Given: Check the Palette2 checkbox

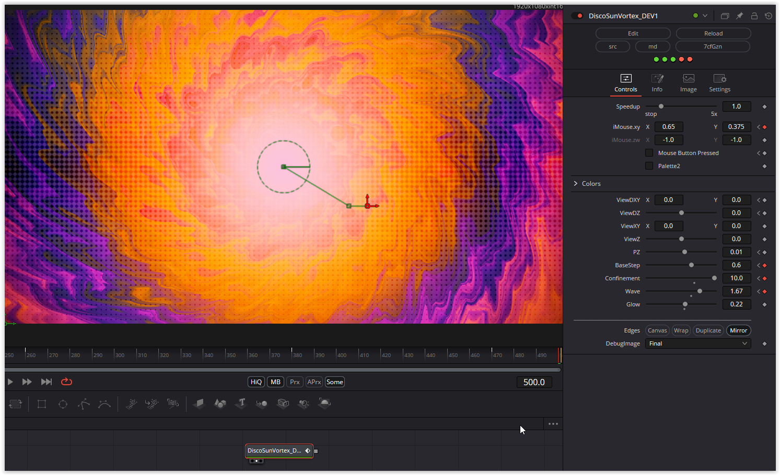Looking at the screenshot, I should (x=649, y=165).
